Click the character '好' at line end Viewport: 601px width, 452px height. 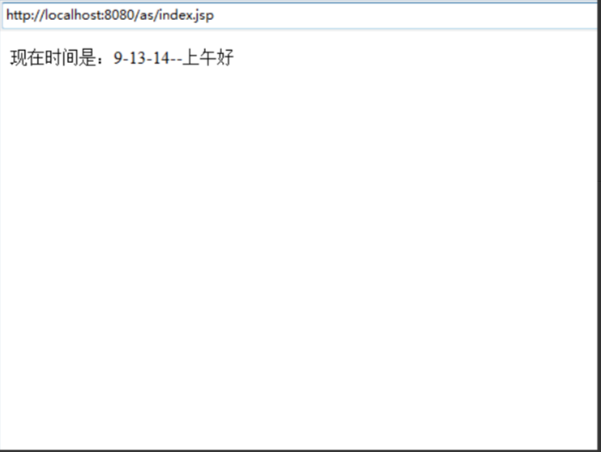[225, 58]
